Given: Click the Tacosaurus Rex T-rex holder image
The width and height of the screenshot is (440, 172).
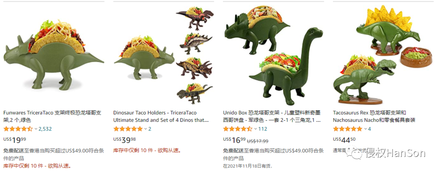Looking at the screenshot, I should click(358, 79).
